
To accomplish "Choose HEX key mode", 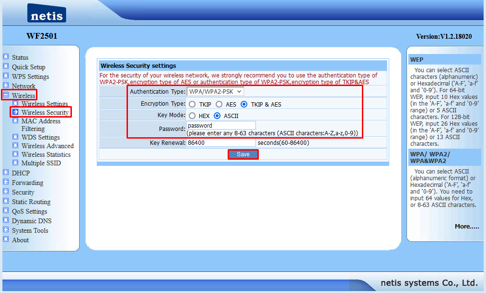I will [192, 116].
